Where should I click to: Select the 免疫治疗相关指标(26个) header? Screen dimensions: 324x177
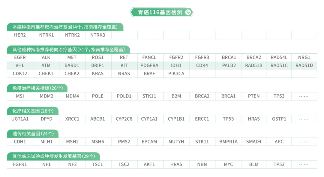[x=37, y=88]
